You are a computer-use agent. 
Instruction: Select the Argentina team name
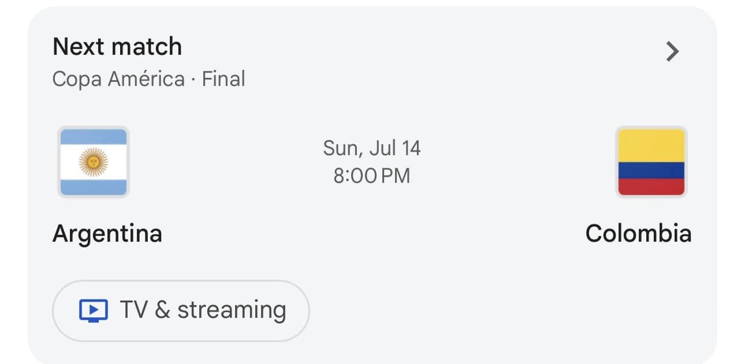tap(107, 234)
